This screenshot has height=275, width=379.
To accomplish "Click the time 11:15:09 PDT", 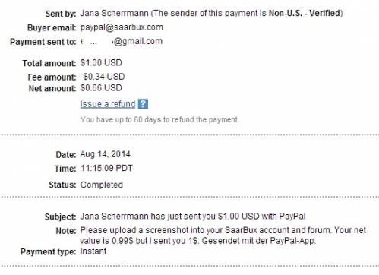I will tap(106, 168).
